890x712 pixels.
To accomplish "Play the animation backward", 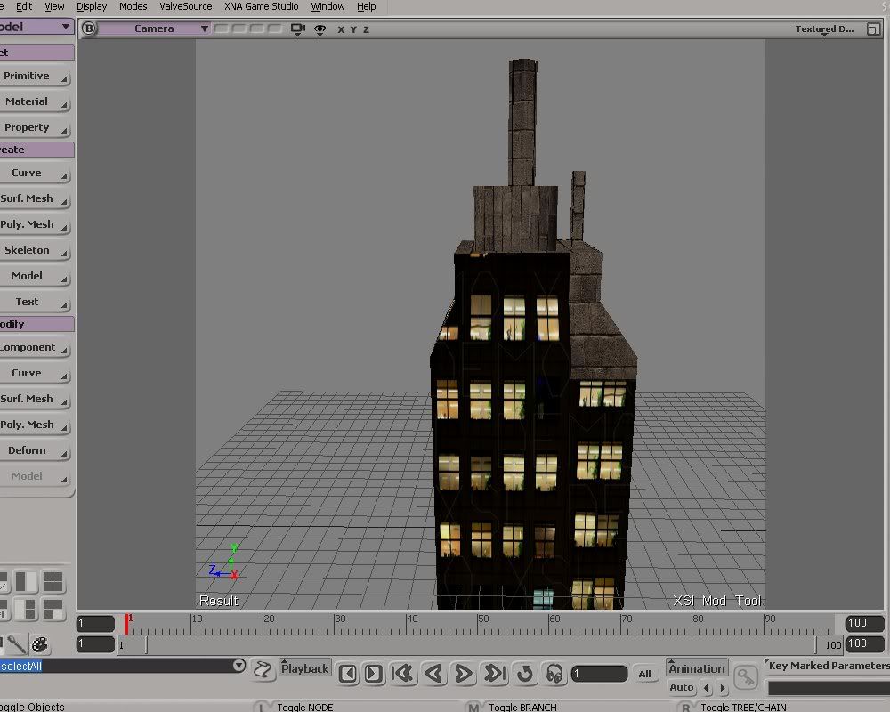I will click(433, 674).
